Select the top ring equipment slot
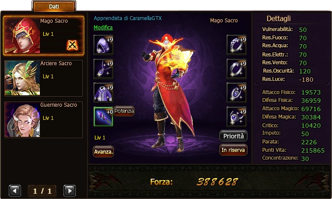This screenshot has height=199, width=332. [237, 45]
